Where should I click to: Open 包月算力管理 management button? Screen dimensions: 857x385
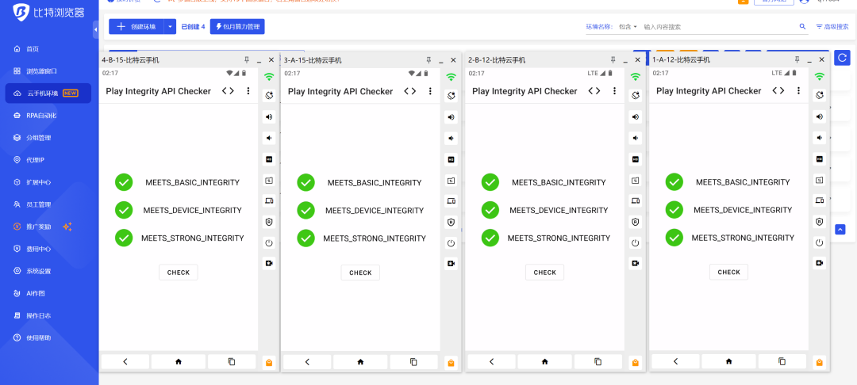point(237,27)
